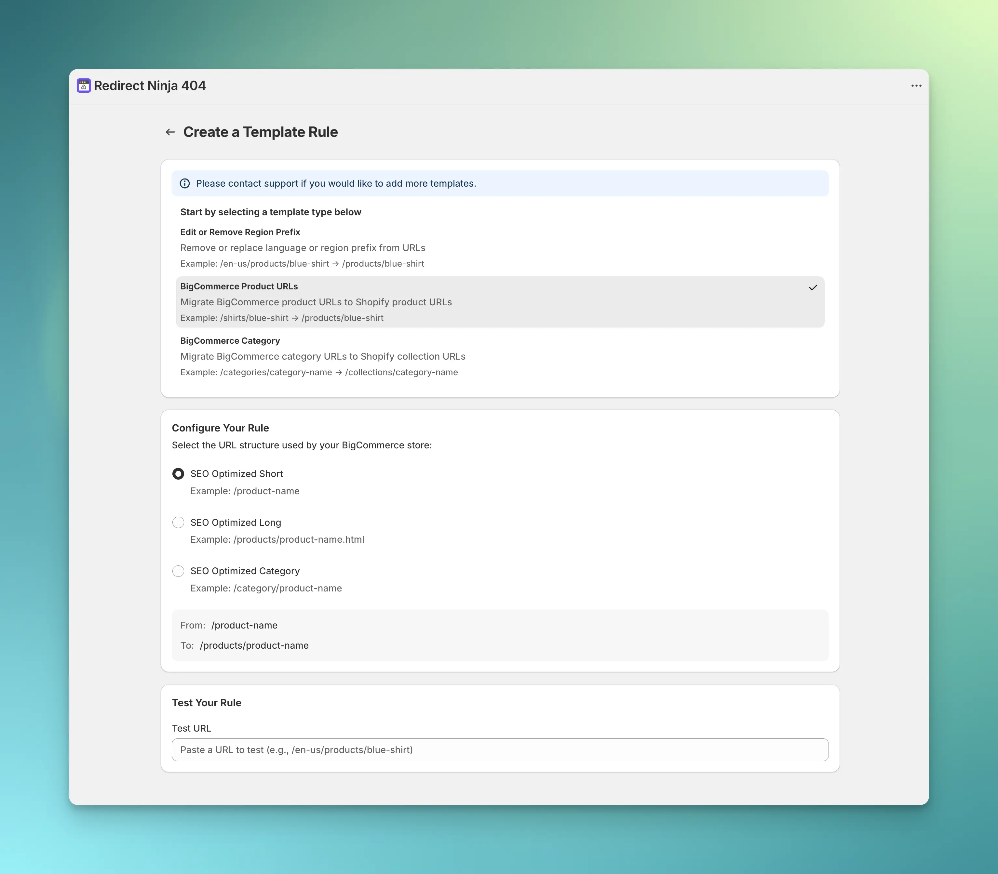Image resolution: width=998 pixels, height=874 pixels.
Task: Click the Configure Your Rule heading
Action: tap(220, 428)
